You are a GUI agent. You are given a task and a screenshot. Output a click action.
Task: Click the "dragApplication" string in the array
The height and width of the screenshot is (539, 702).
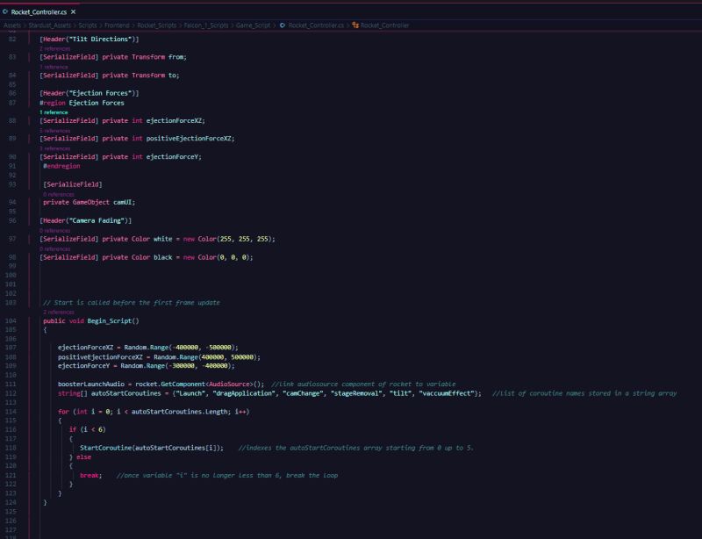(244, 393)
